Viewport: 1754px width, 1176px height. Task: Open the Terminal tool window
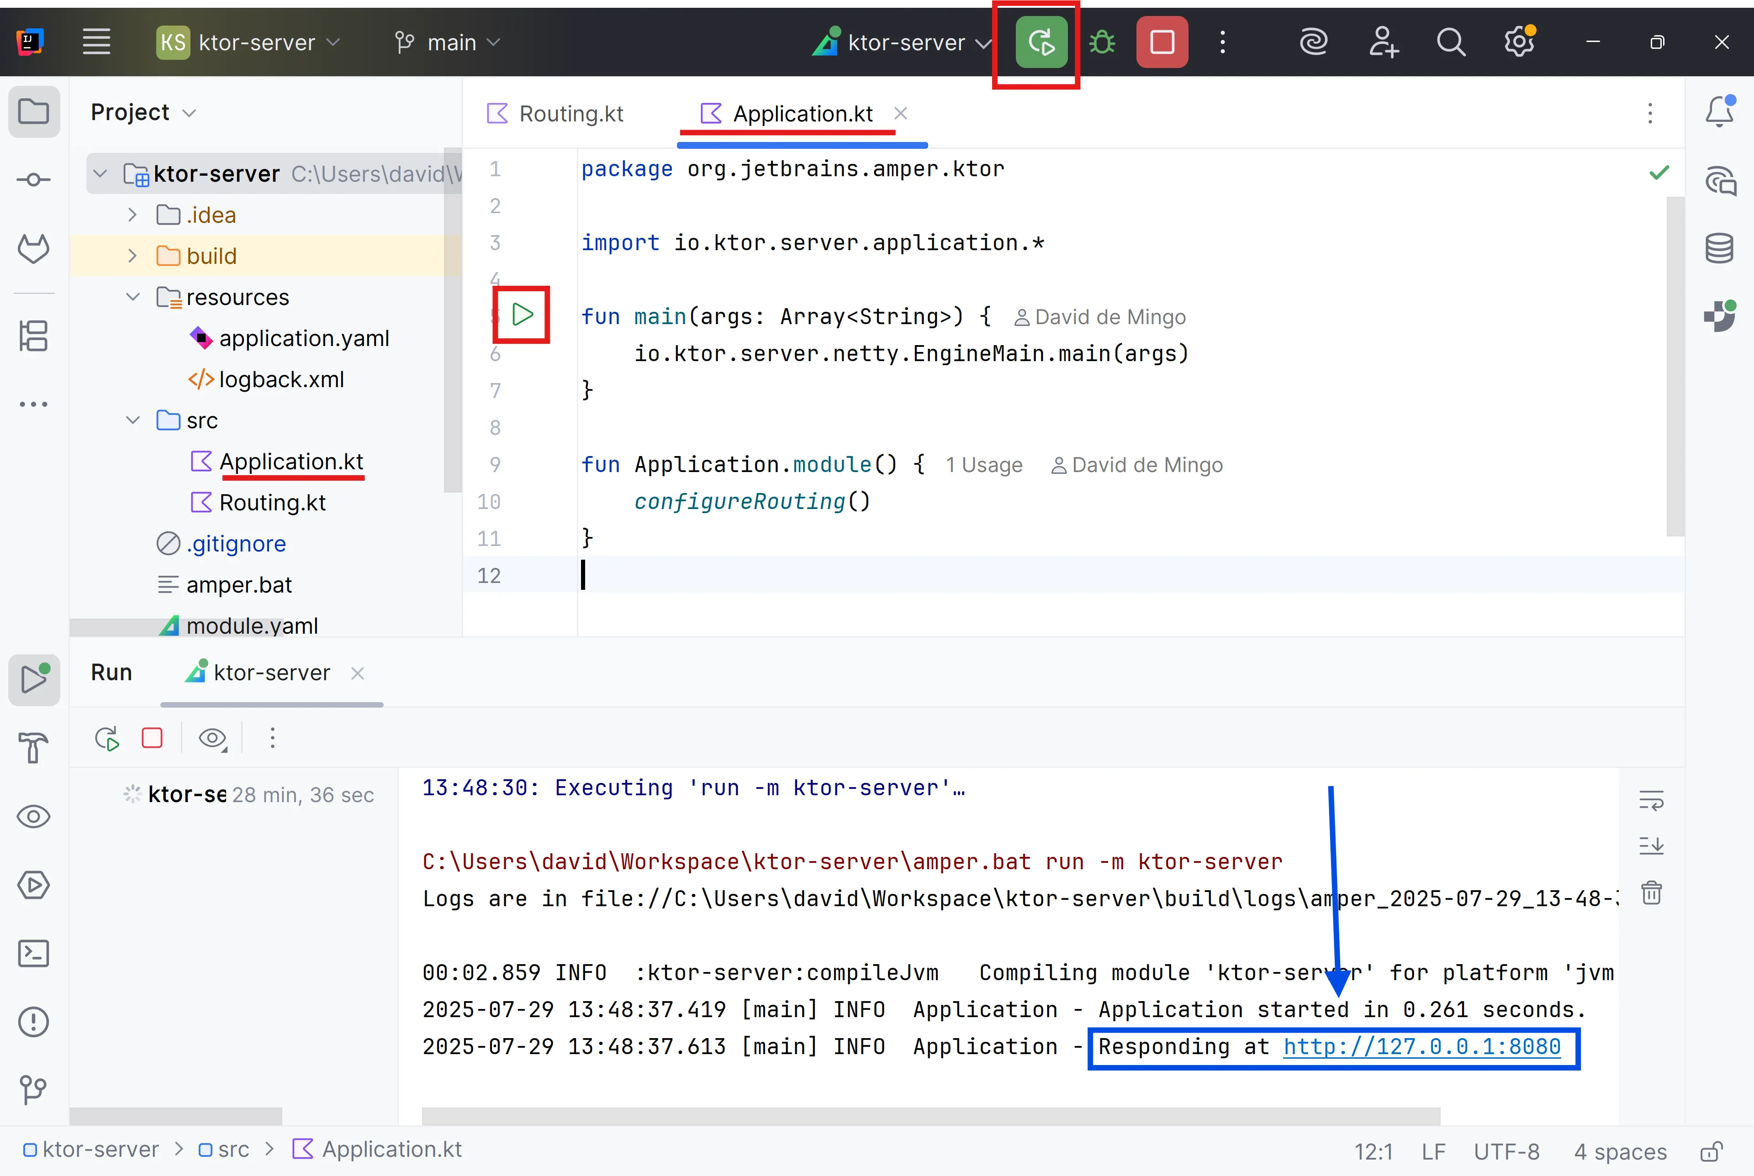[x=34, y=953]
